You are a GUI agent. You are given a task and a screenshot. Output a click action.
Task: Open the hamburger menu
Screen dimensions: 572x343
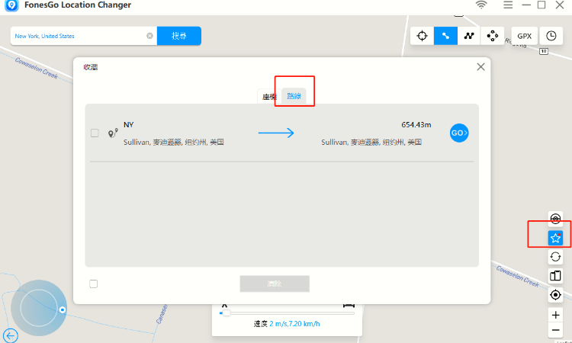click(x=508, y=5)
